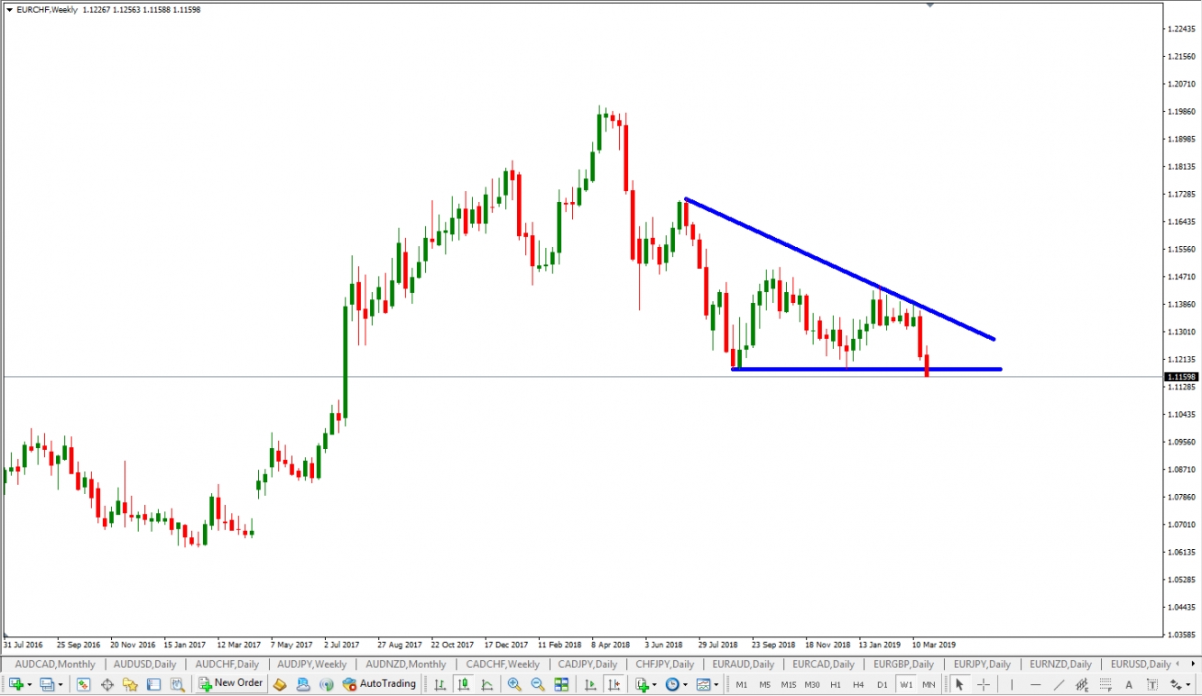Viewport: 1202px width, 696px height.
Task: Click the New Order button
Action: (x=231, y=683)
